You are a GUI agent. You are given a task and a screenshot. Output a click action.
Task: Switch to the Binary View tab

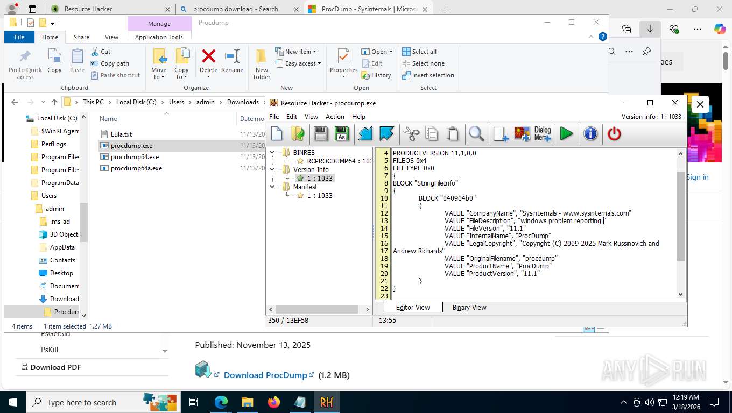click(x=469, y=308)
